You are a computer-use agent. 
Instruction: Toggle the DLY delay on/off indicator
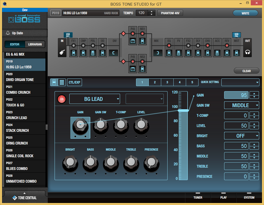pyautogui.click(x=198, y=45)
